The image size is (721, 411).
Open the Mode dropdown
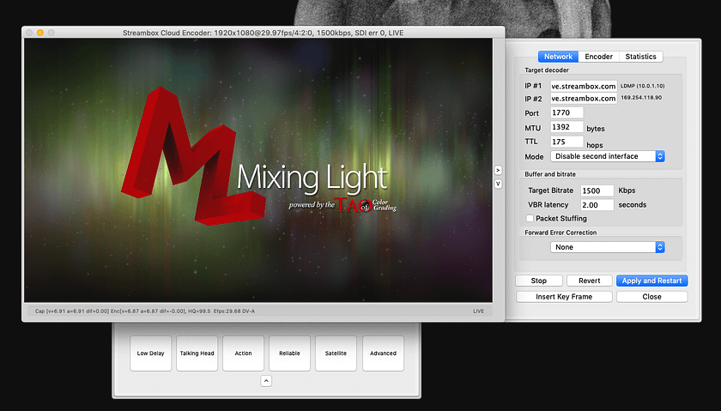tap(608, 156)
